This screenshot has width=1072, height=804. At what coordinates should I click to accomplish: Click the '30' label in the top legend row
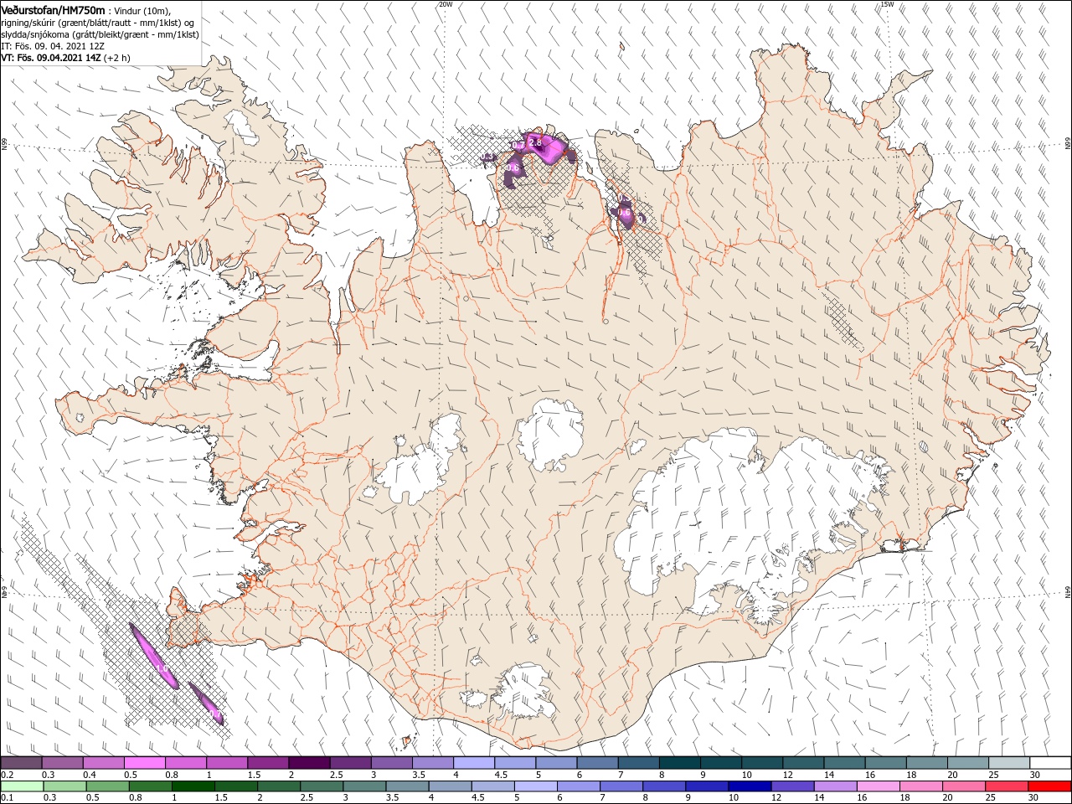1034,775
